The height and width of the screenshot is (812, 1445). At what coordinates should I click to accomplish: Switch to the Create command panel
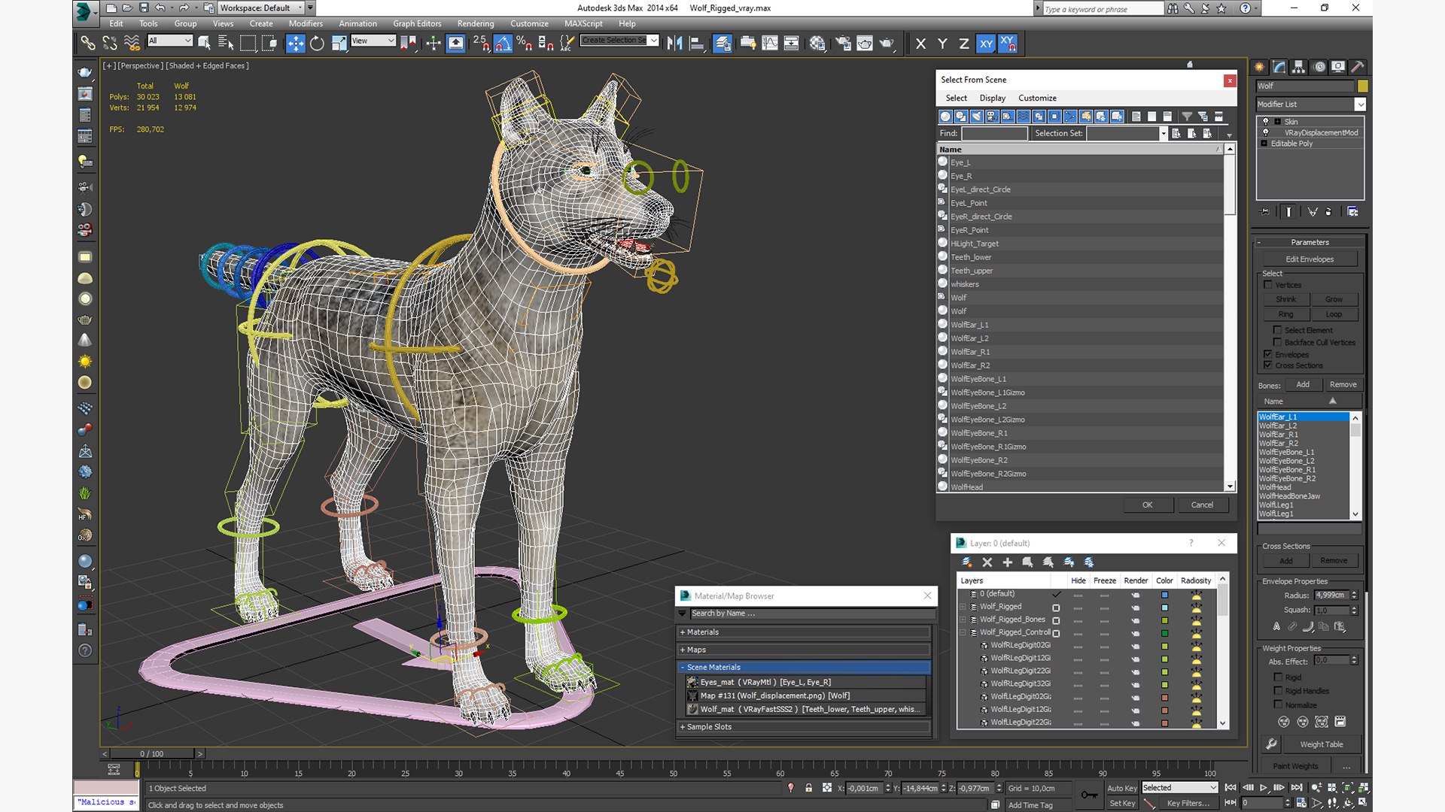pos(1260,67)
